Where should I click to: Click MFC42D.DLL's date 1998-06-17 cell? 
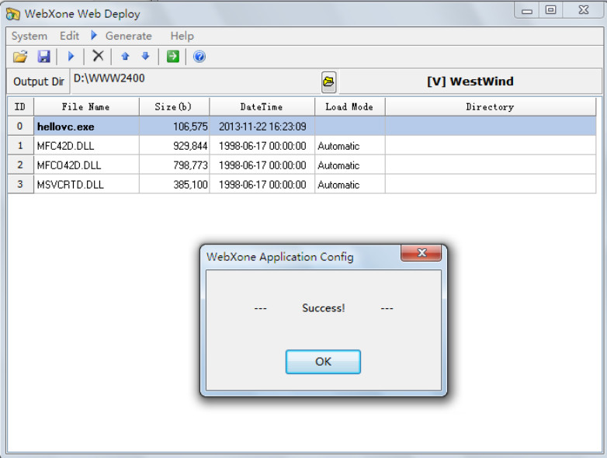click(262, 146)
